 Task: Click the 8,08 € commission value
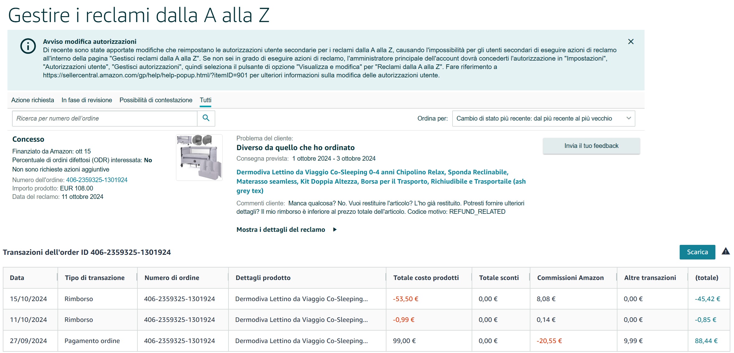tap(546, 299)
